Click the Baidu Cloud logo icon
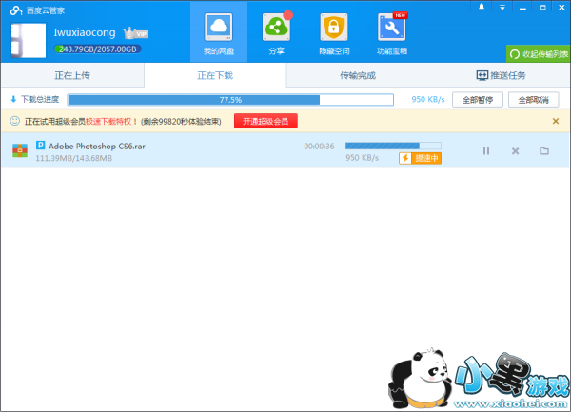Screen dimensions: 571x412 click(16, 10)
